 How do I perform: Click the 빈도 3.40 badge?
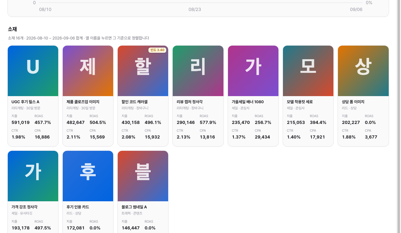[157, 50]
